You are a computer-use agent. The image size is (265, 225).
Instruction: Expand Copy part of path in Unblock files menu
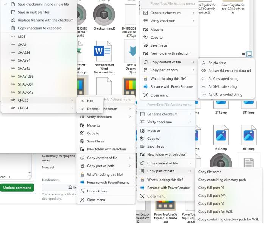pos(106,166)
